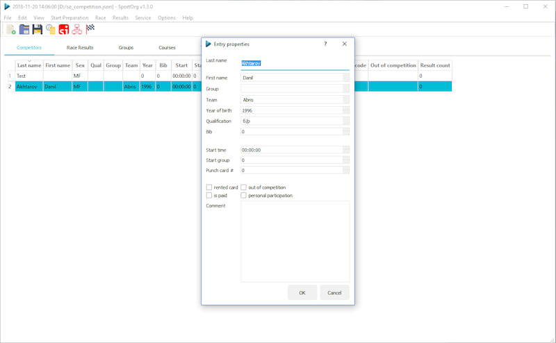
Task: Expand the Group dropdown
Action: [x=345, y=89]
